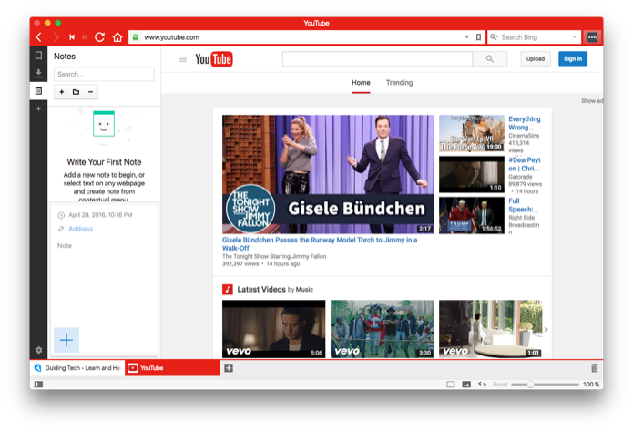The image size is (633, 432).
Task: Create a new notes folder
Action: point(76,92)
